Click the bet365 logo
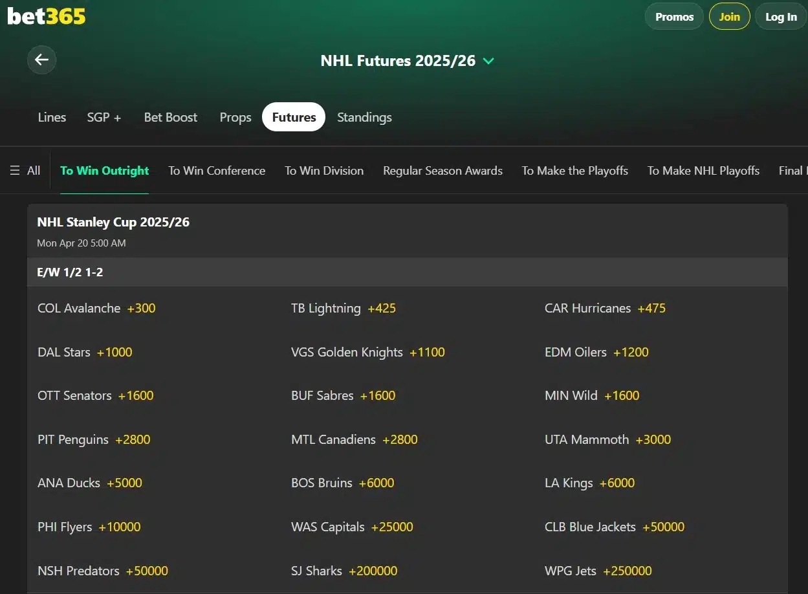This screenshot has height=594, width=808. 45,16
